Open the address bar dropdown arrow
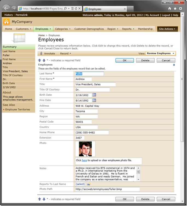Image resolution: width=187 pixels, height=206 pixels. [69, 8]
